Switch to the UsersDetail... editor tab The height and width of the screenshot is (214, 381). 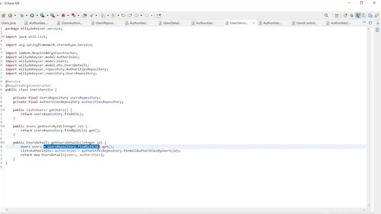pyautogui.click(x=170, y=23)
